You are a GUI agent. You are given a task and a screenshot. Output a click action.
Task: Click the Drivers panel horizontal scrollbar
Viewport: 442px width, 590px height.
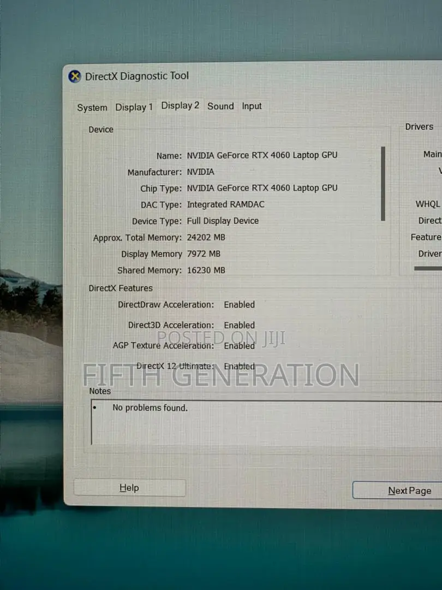(428, 268)
